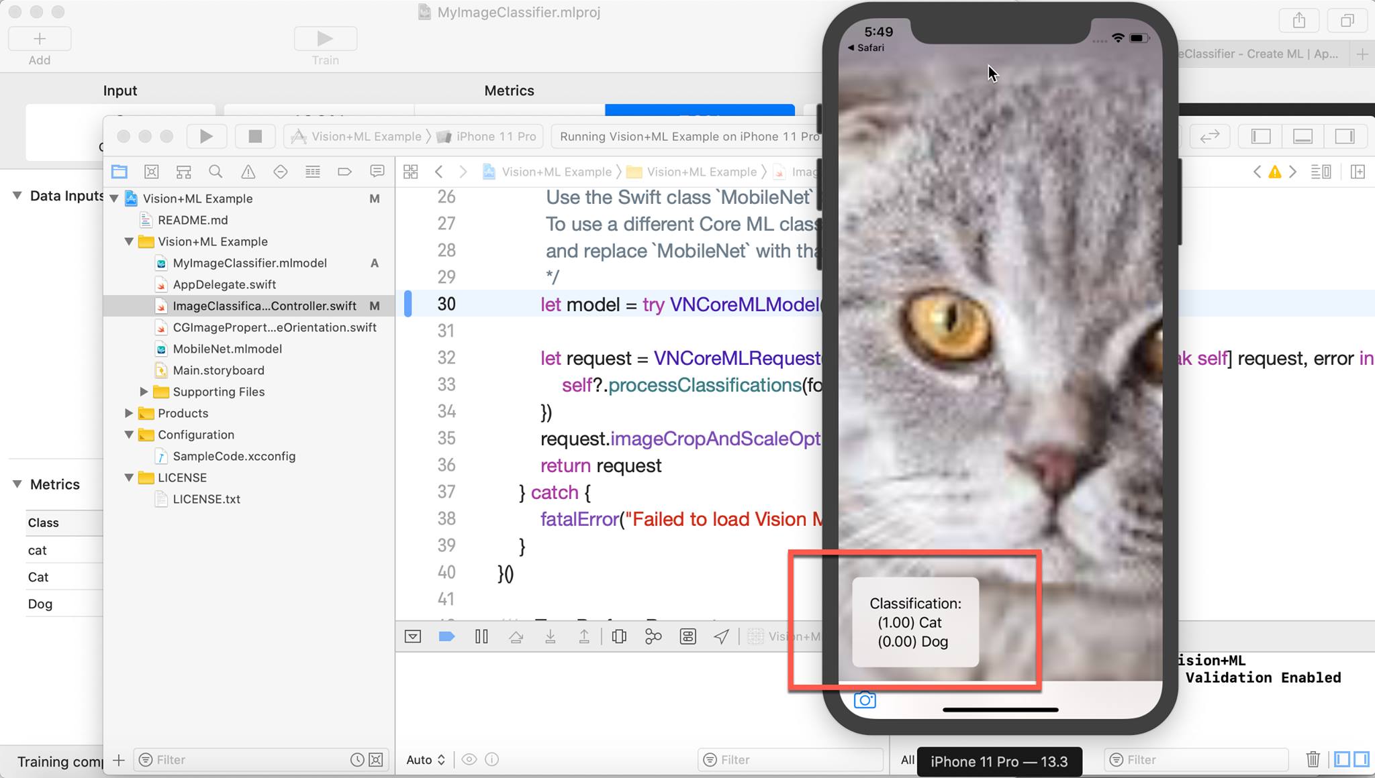Return to Safari from simulator status bar
This screenshot has height=778, width=1375.
point(866,48)
